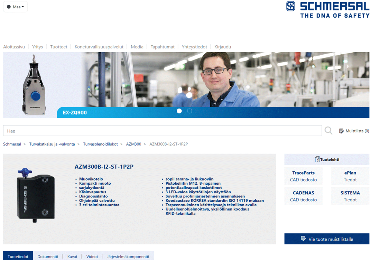Open the Yritys menu item
This screenshot has height=260, width=370.
38,47
